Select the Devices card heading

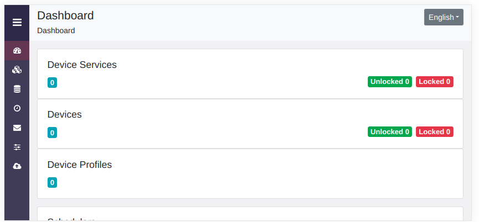click(65, 114)
